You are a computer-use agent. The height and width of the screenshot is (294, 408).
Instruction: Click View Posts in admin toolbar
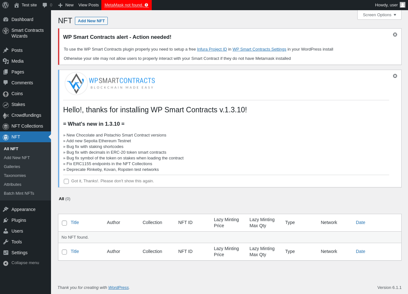[x=89, y=5]
